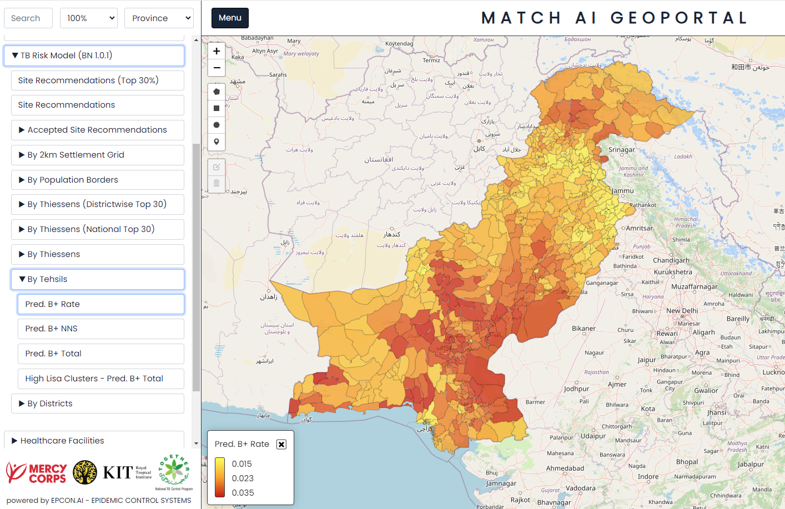Viewport: 785px width, 509px height.
Task: Select the Site Recommendations layer
Action: click(x=98, y=105)
